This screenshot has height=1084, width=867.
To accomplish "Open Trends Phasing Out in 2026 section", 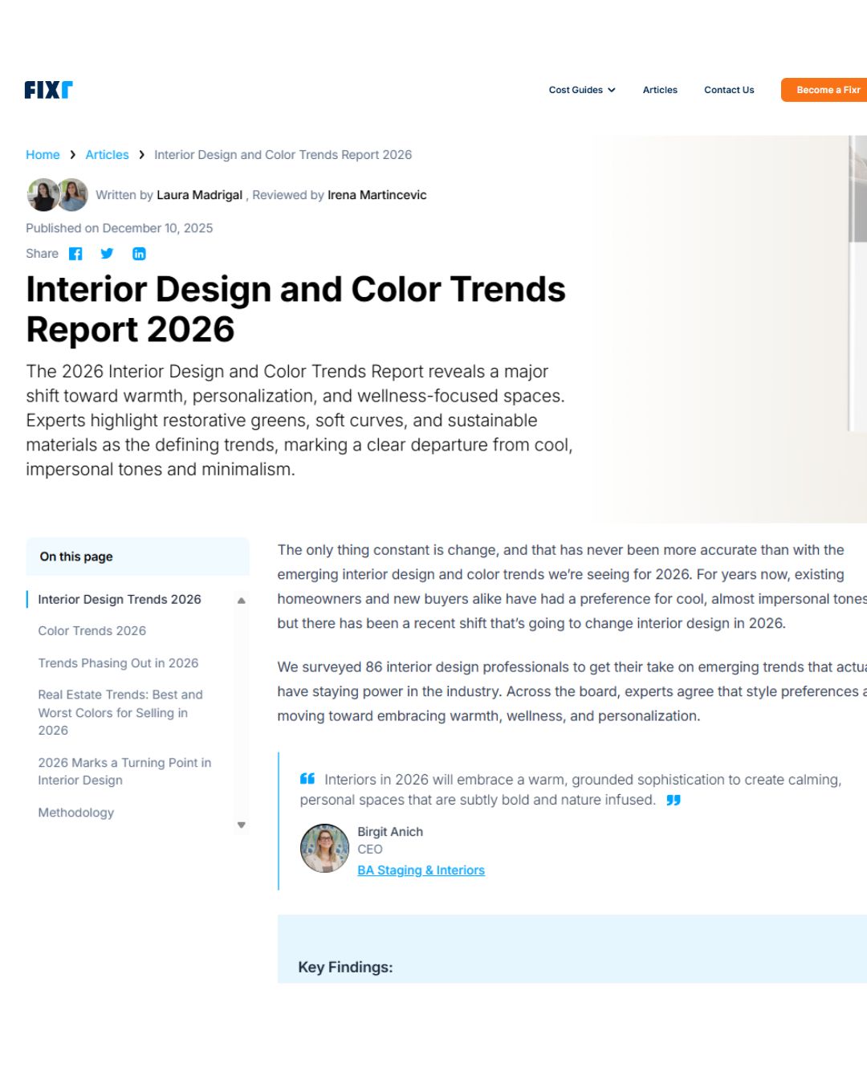I will (118, 662).
